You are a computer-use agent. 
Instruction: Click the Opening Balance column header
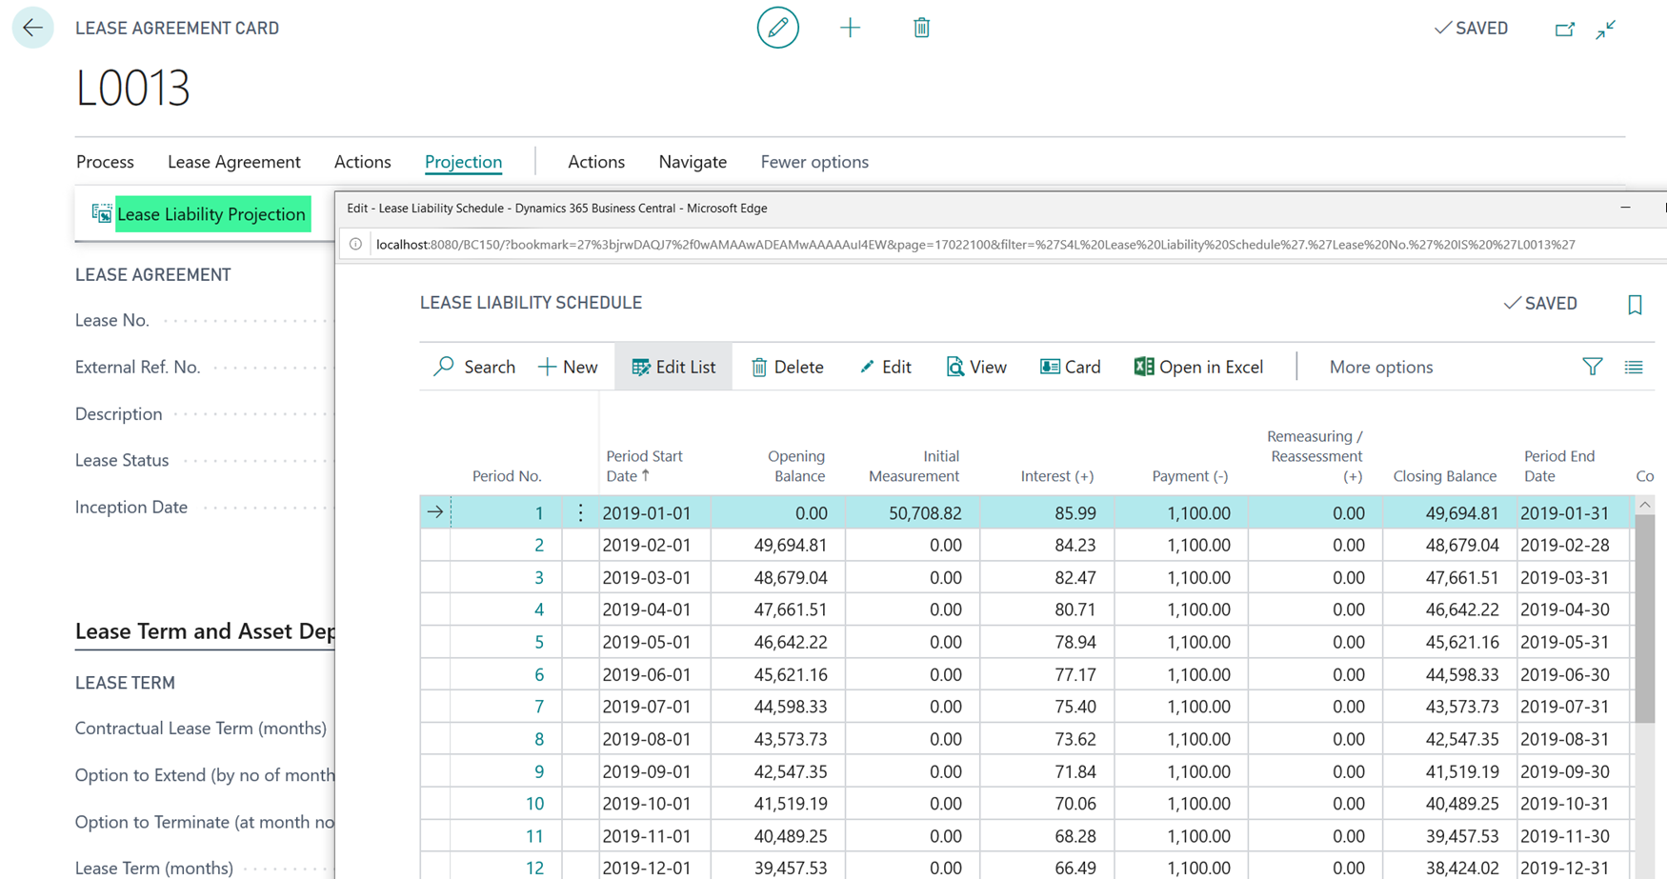pyautogui.click(x=796, y=466)
